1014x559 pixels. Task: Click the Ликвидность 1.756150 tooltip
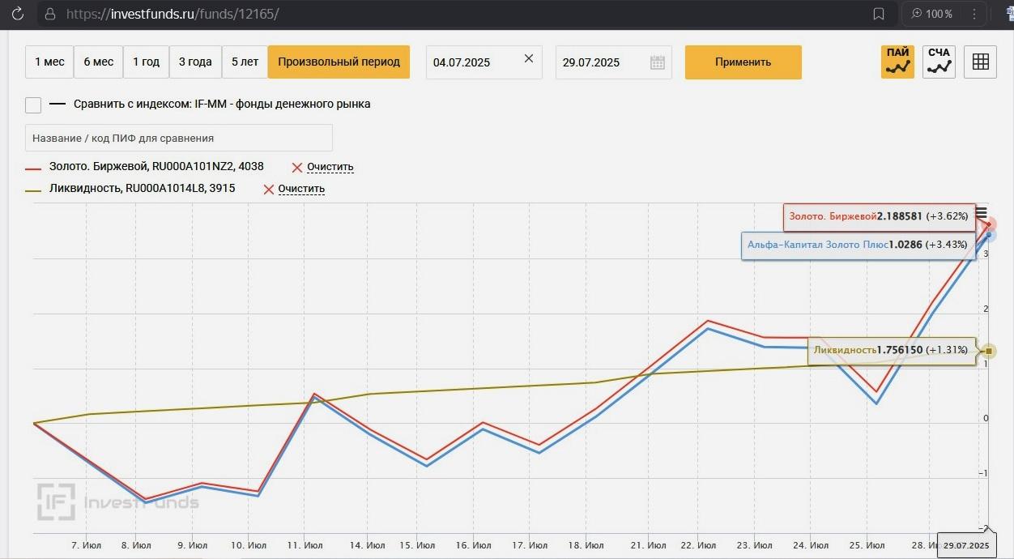pyautogui.click(x=891, y=351)
